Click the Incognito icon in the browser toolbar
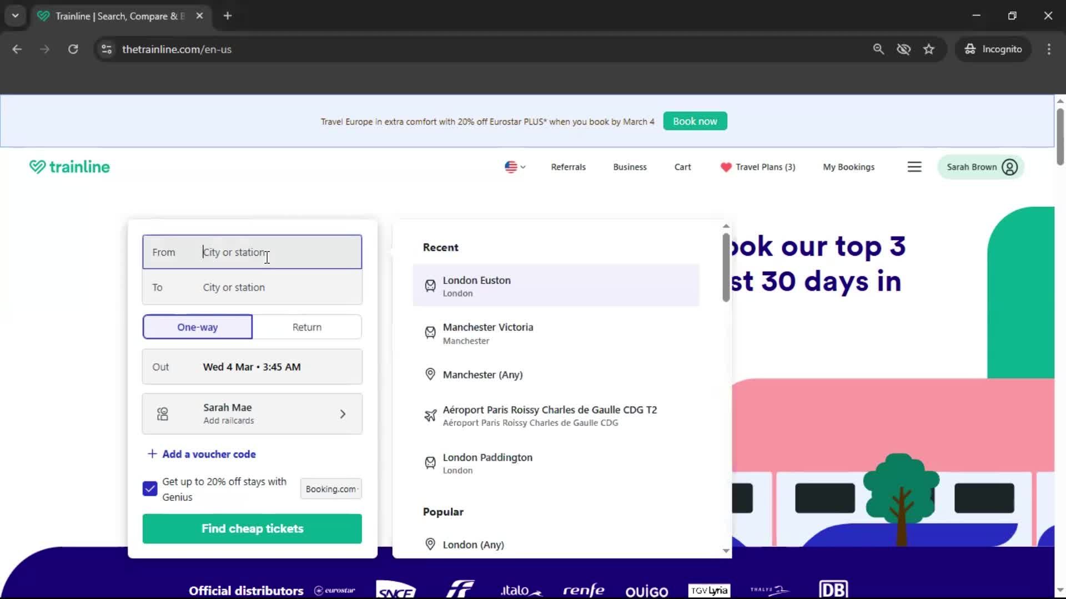 (x=970, y=49)
